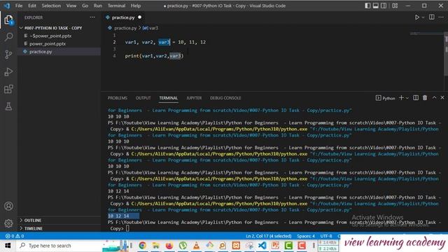The width and height of the screenshot is (448, 252).
Task: Open power_point.pptx in Explorer tree
Action: pyautogui.click(x=48, y=43)
